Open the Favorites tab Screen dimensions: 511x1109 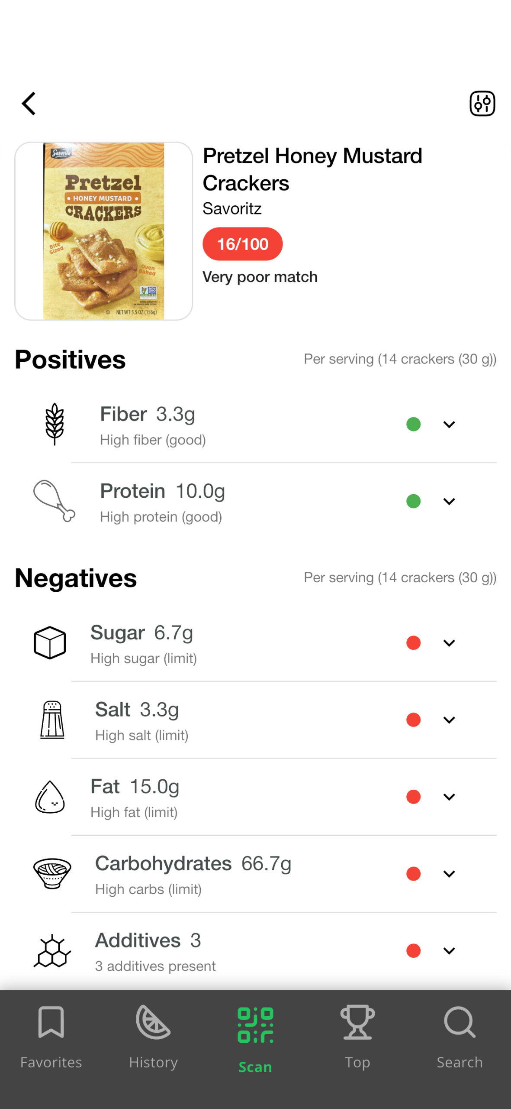pyautogui.click(x=51, y=1038)
